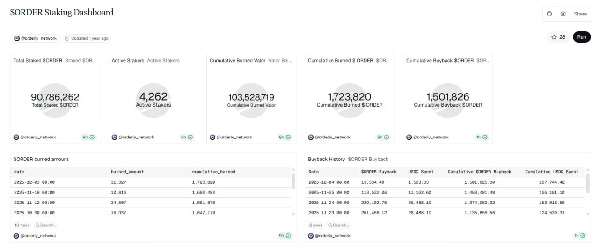Click the 1,501,826 counter value
This screenshot has width=599, height=247.
448,97
